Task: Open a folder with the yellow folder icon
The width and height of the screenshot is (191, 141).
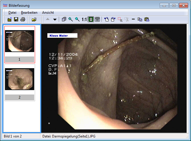Action: 34,20
